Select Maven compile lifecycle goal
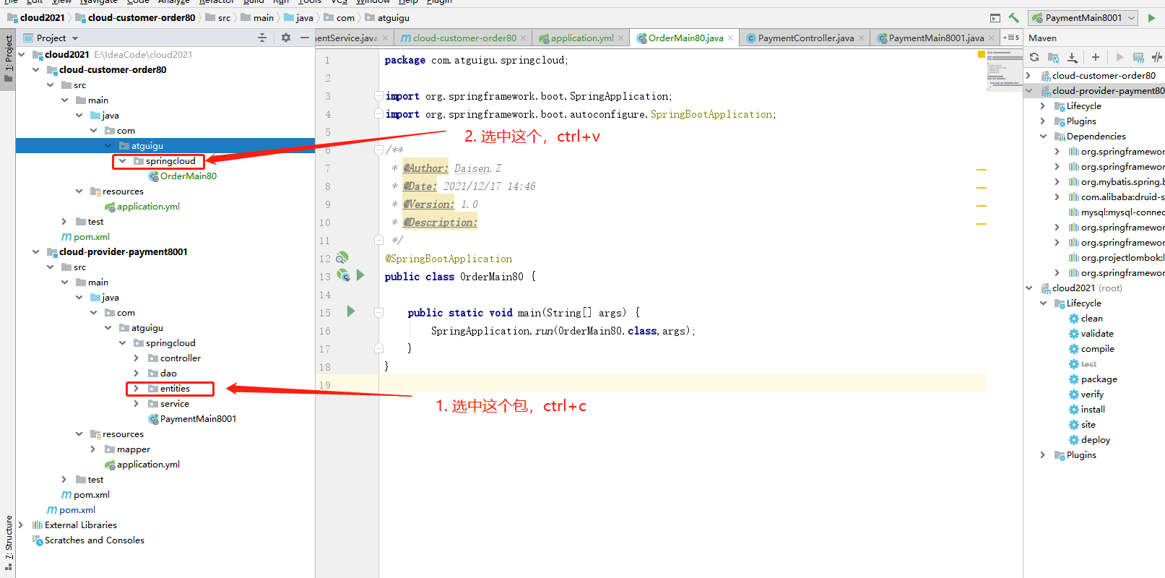This screenshot has width=1165, height=578. click(1091, 349)
